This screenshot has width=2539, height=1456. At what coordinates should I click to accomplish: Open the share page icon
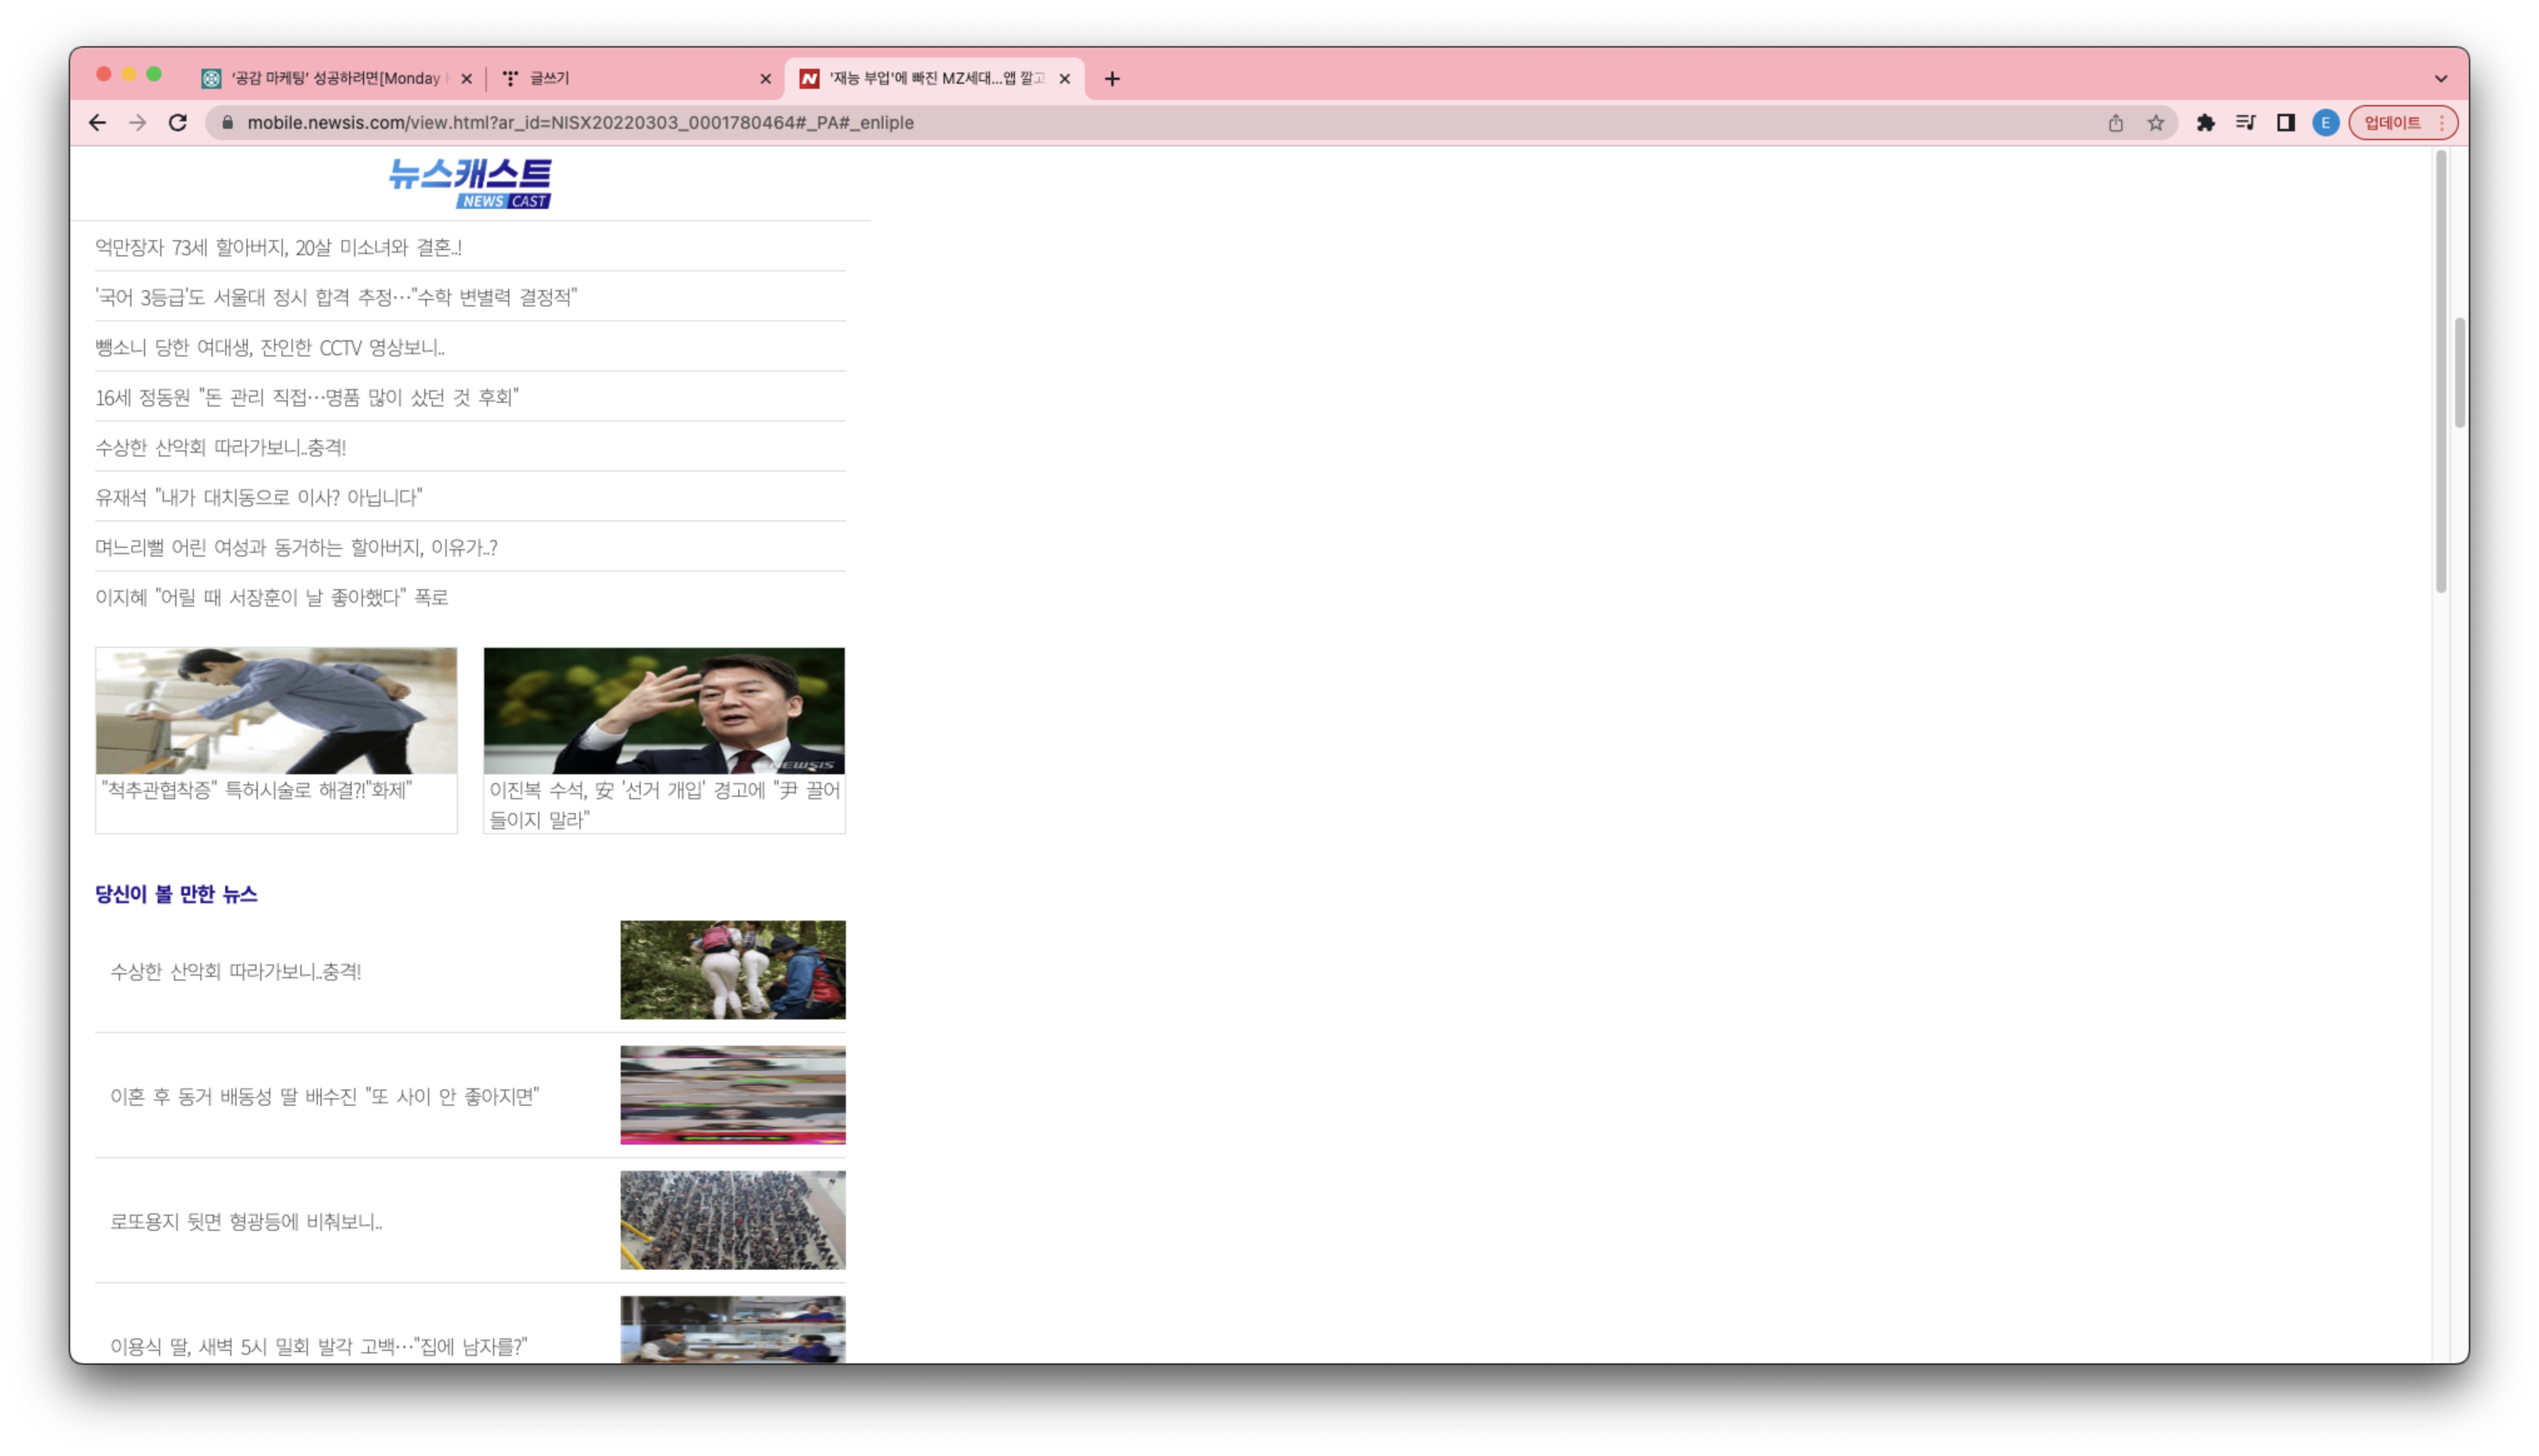[2116, 122]
